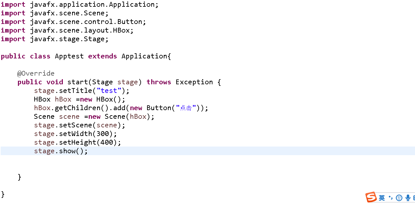Start voice input via the microphone icon
This screenshot has height=211, width=415.
408,197
